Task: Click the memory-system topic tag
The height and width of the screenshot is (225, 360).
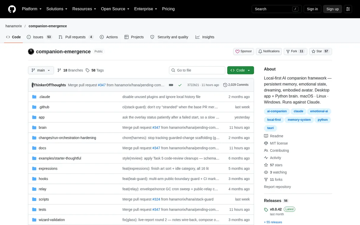Action: (x=299, y=120)
